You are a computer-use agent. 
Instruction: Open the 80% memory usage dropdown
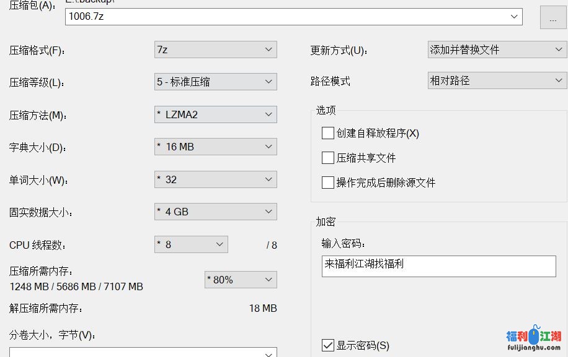(268, 280)
